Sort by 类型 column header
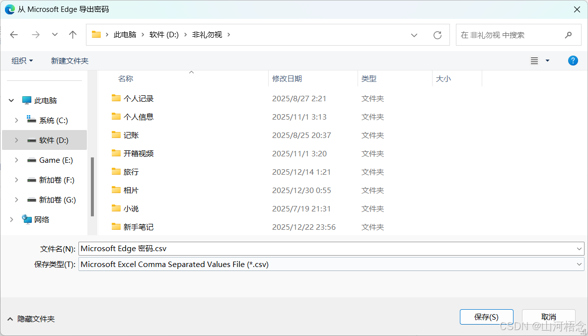The width and height of the screenshot is (588, 336). tap(369, 78)
